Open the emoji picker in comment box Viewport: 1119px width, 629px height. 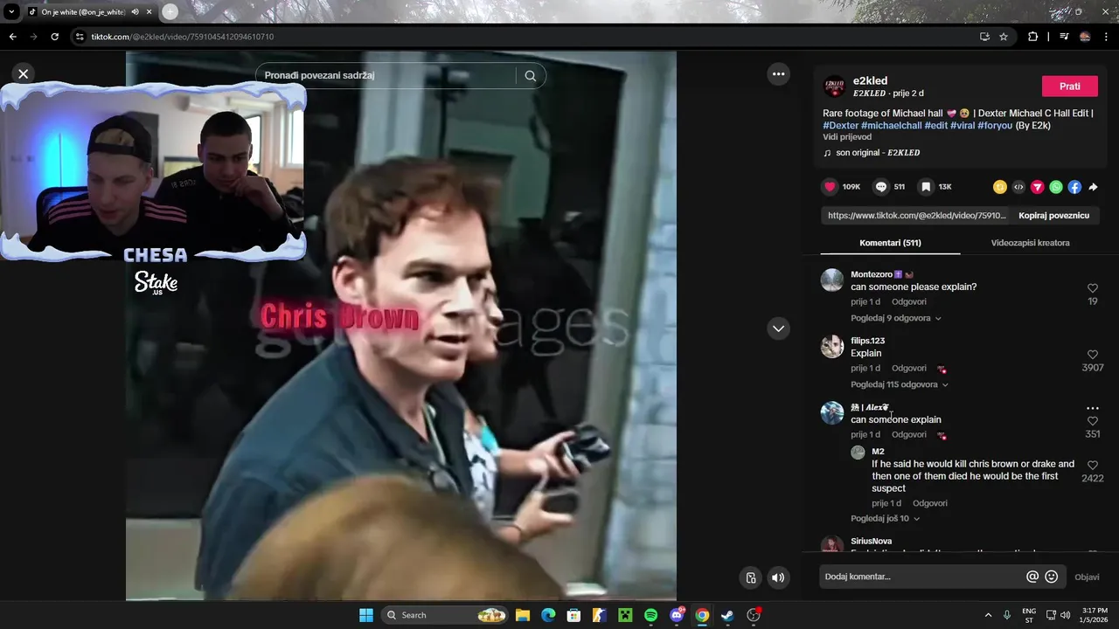(x=1052, y=577)
